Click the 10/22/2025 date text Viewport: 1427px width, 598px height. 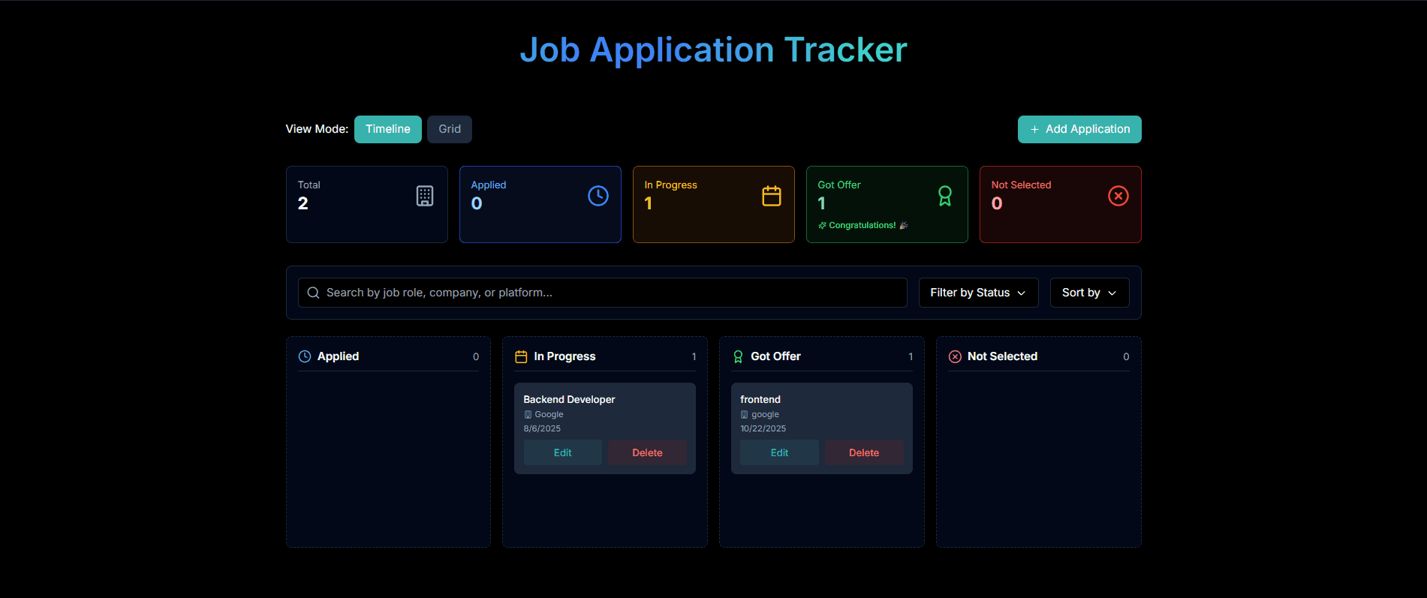763,428
